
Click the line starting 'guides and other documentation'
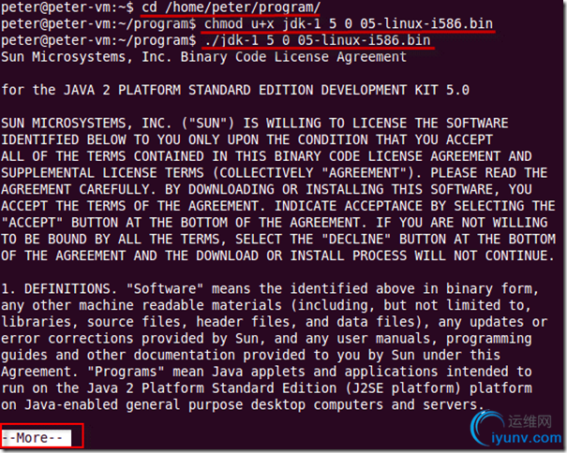(251, 355)
